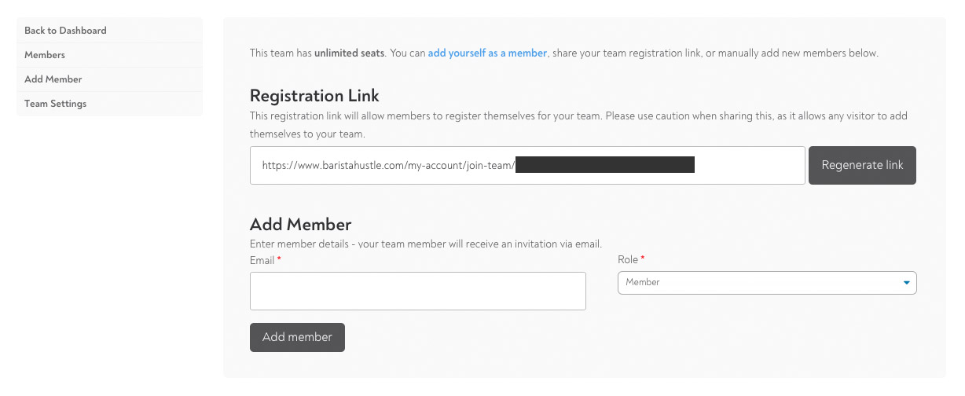Click the Regenerate link button
The height and width of the screenshot is (396, 965).
pyautogui.click(x=862, y=165)
